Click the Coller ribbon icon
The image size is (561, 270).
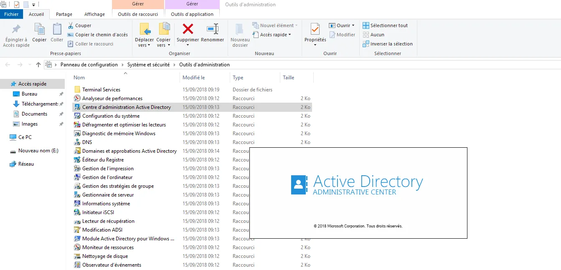click(x=57, y=29)
